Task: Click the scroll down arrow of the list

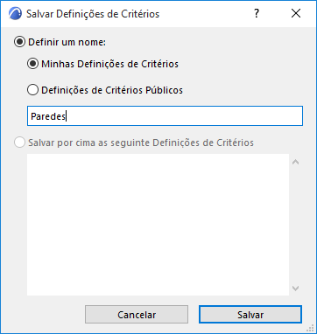Action: pos(296,289)
